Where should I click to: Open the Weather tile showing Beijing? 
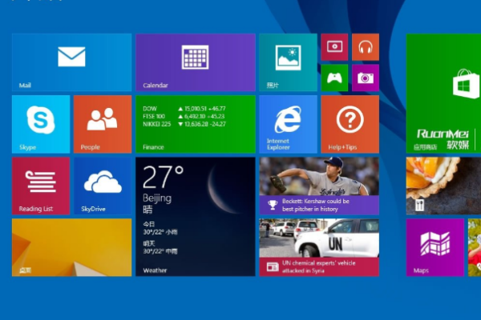point(196,217)
